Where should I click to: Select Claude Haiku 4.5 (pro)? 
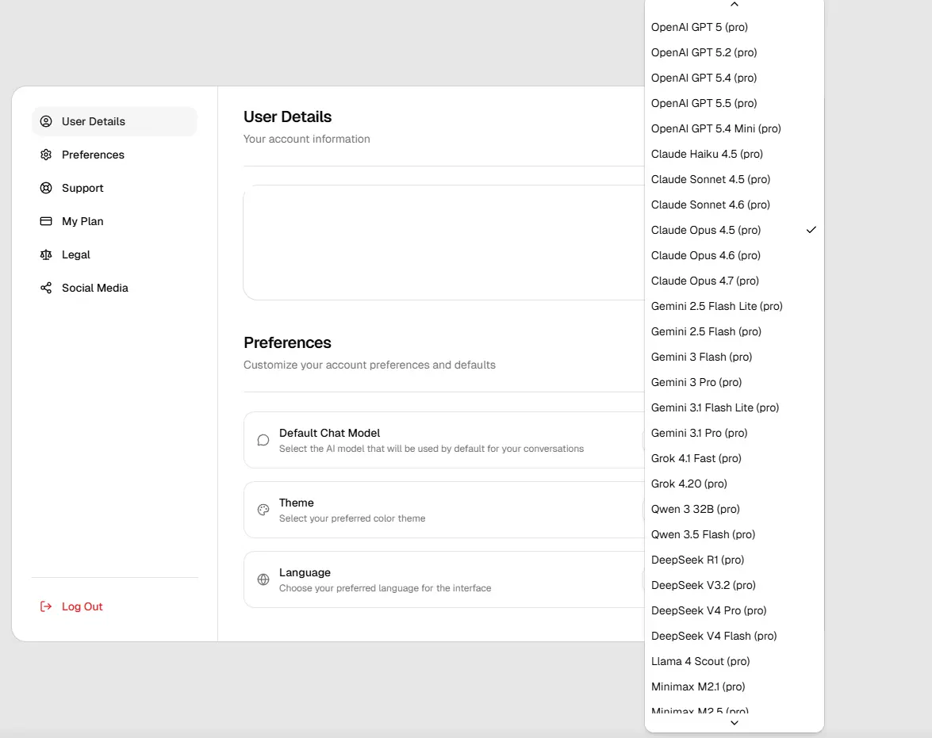tap(734, 154)
